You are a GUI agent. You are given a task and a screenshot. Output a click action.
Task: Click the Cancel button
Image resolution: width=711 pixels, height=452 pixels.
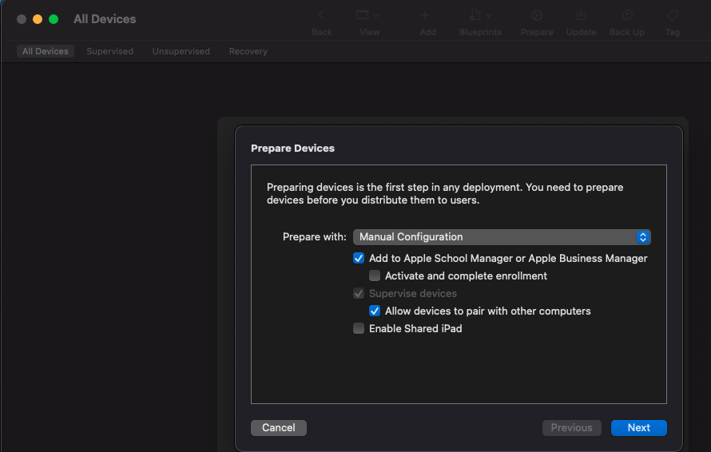coord(279,427)
